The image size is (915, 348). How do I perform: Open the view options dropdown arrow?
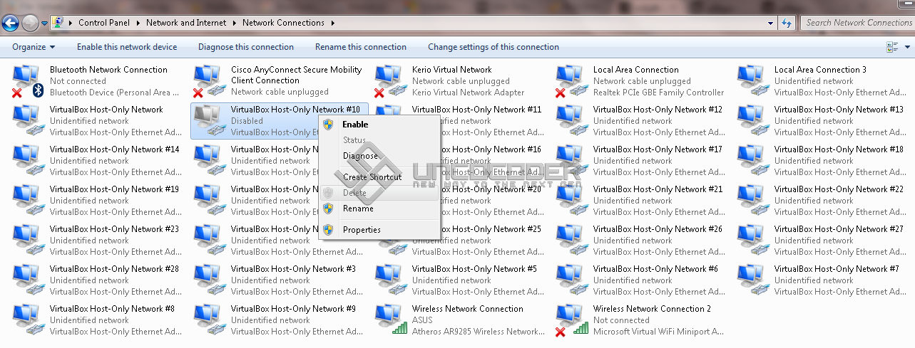(906, 47)
